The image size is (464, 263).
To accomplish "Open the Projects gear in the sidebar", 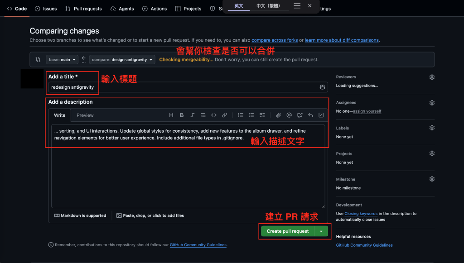I will 432,153.
